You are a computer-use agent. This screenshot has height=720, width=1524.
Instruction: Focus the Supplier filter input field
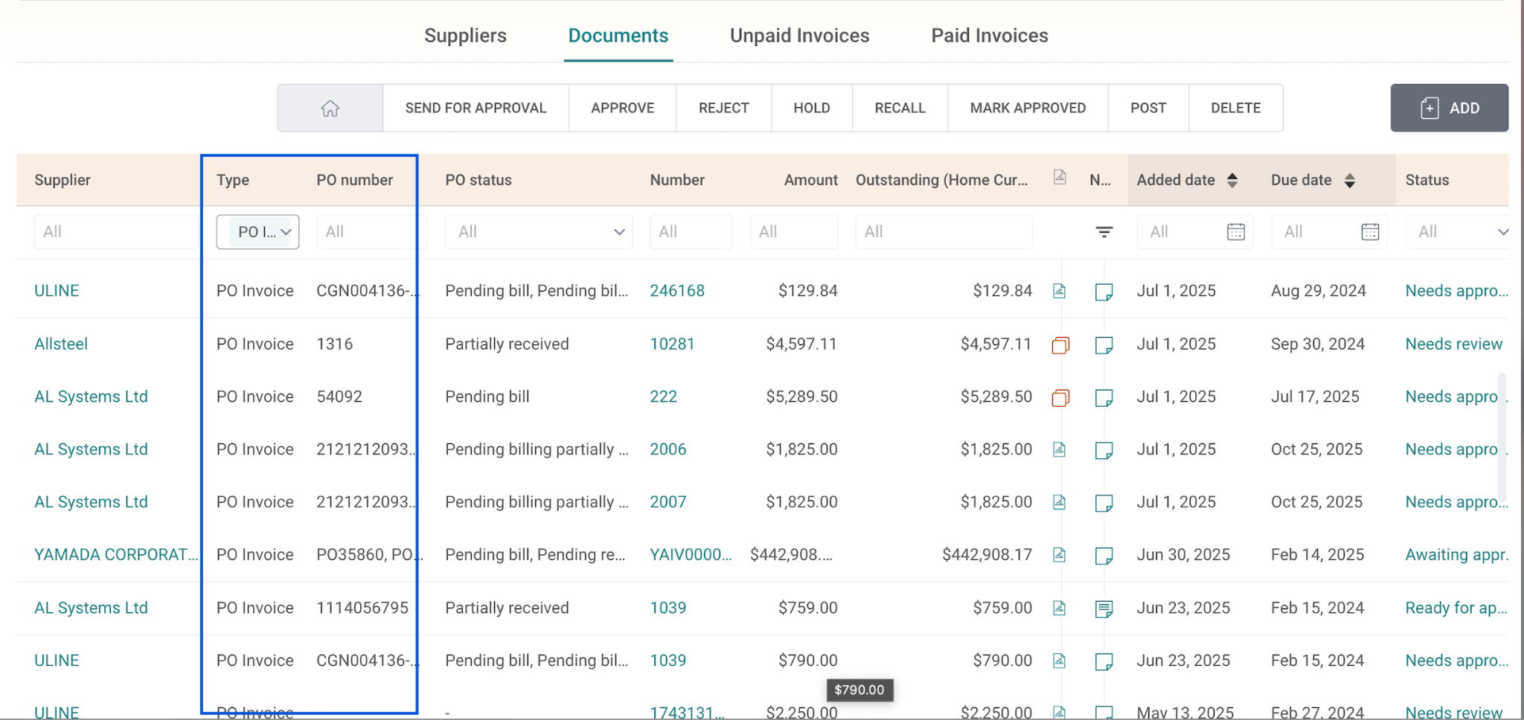coord(116,232)
